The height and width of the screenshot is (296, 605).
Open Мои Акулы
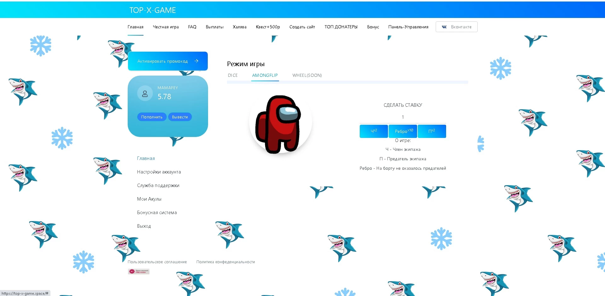[149, 199]
